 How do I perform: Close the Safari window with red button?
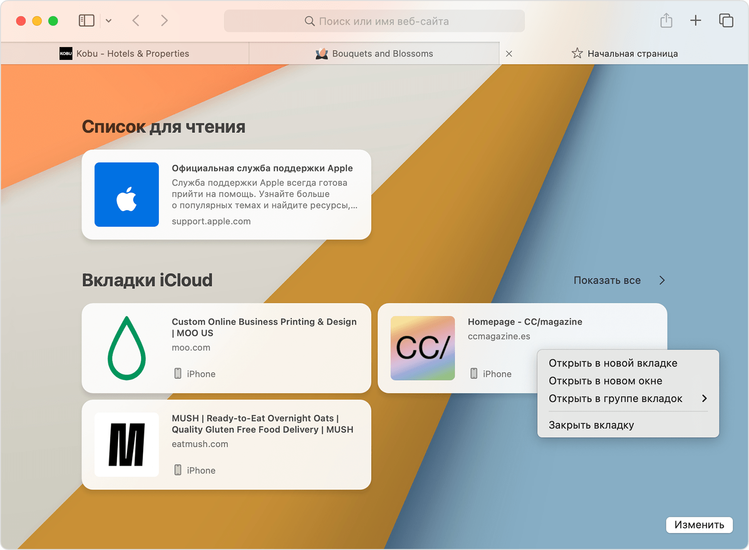(21, 21)
